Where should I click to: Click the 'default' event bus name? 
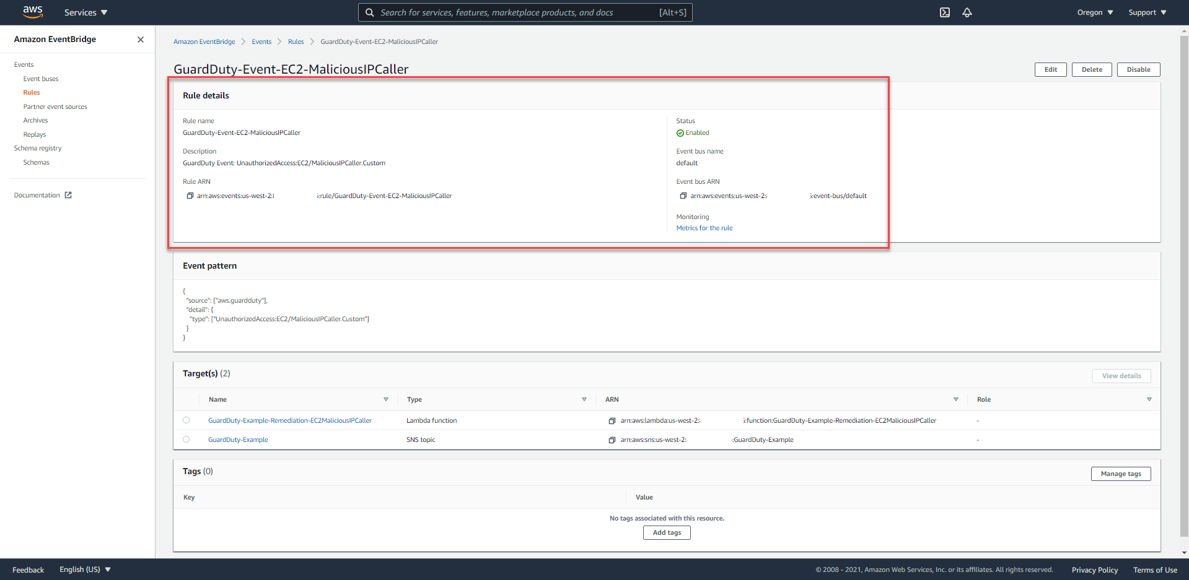(x=687, y=163)
